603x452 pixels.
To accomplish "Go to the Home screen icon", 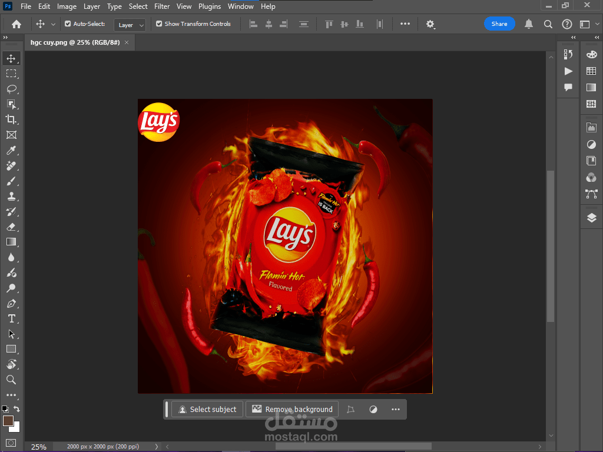I will (x=16, y=24).
